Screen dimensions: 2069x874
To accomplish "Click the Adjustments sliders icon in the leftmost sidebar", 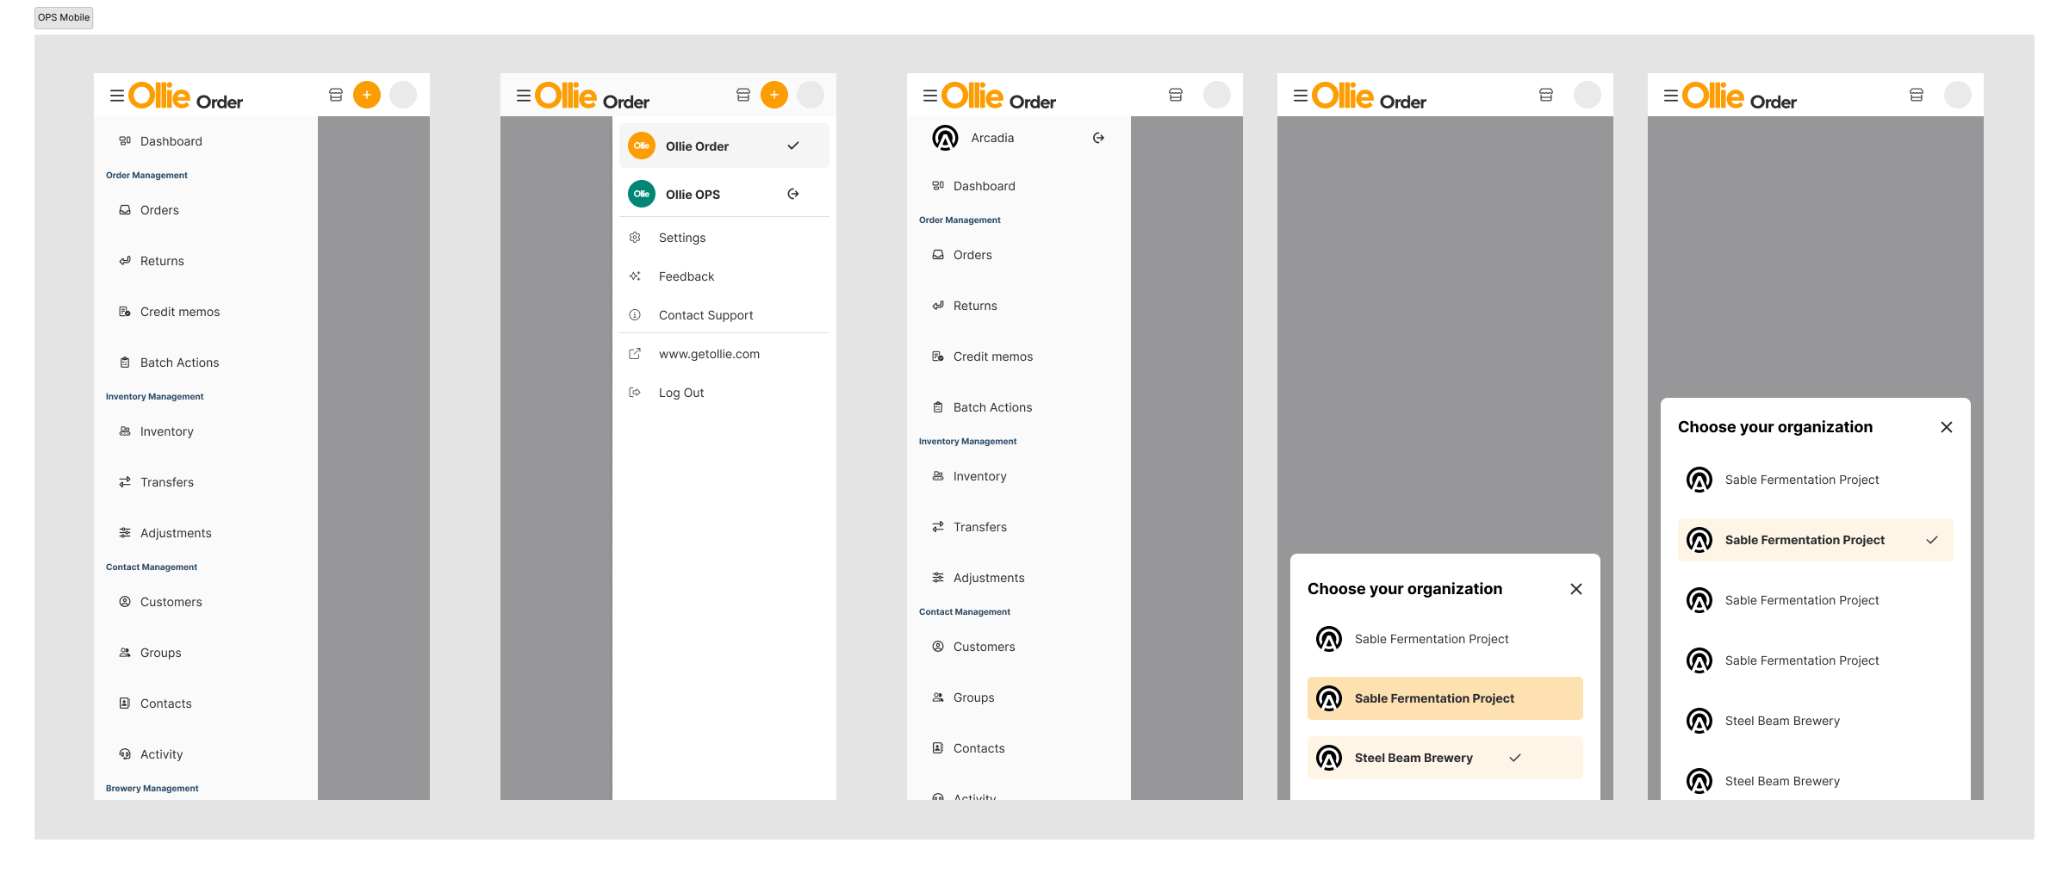I will point(125,532).
